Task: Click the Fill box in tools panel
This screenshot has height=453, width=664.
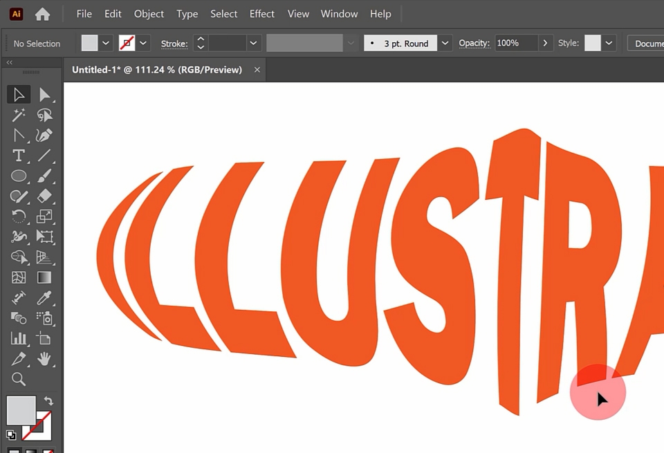Action: [21, 410]
